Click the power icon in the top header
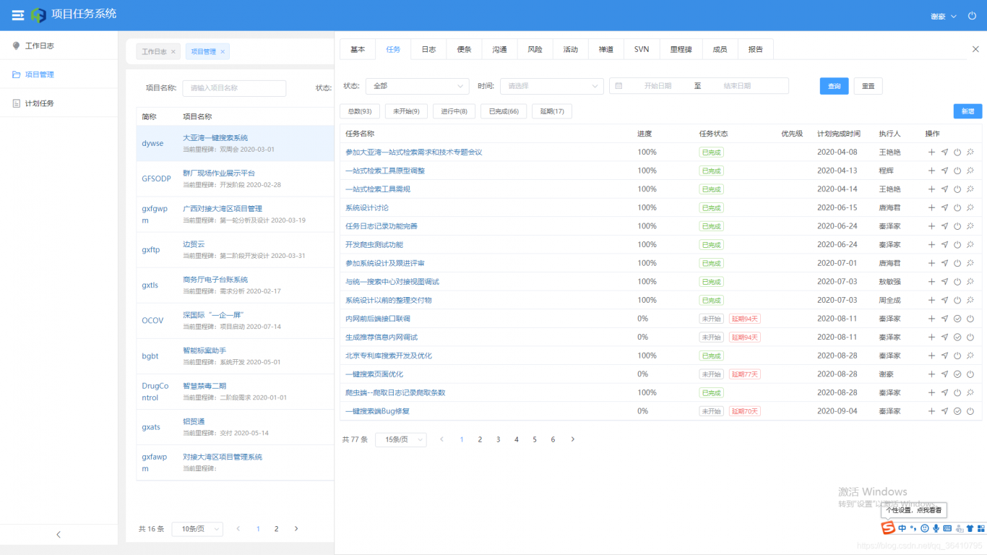Viewport: 987px width, 555px height. (972, 16)
